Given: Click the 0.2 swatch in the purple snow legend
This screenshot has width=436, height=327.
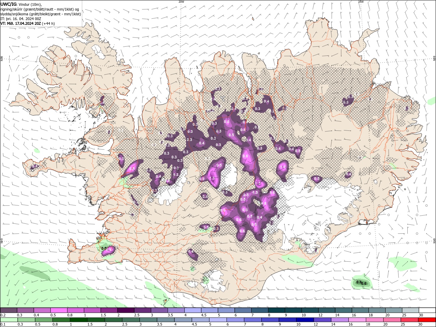Looking at the screenshot, I should (9, 310).
